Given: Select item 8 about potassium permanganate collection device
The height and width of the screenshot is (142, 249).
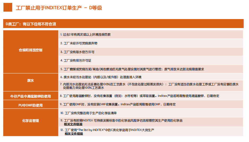Looking at the screenshot, I should tap(139, 96).
